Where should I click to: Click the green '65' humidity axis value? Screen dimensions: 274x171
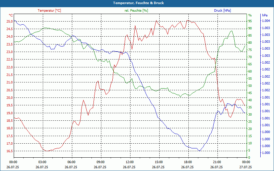click(250, 64)
